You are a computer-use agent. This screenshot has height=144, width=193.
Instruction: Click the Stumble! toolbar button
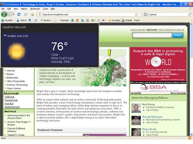pyautogui.click(x=7, y=20)
